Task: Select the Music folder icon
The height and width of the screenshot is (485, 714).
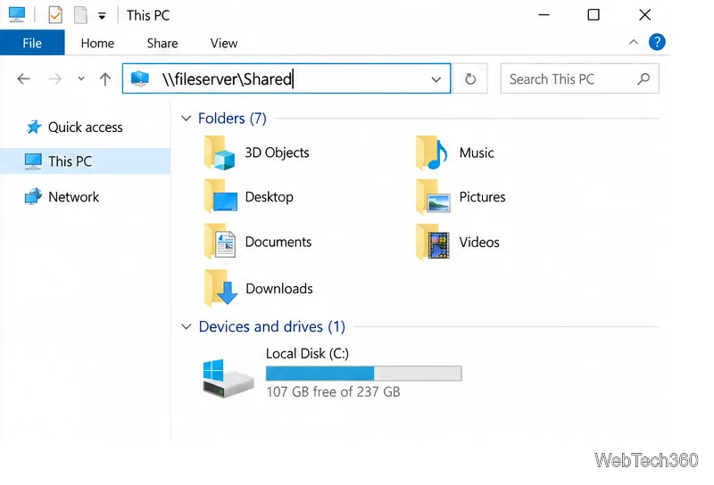Action: (x=431, y=152)
